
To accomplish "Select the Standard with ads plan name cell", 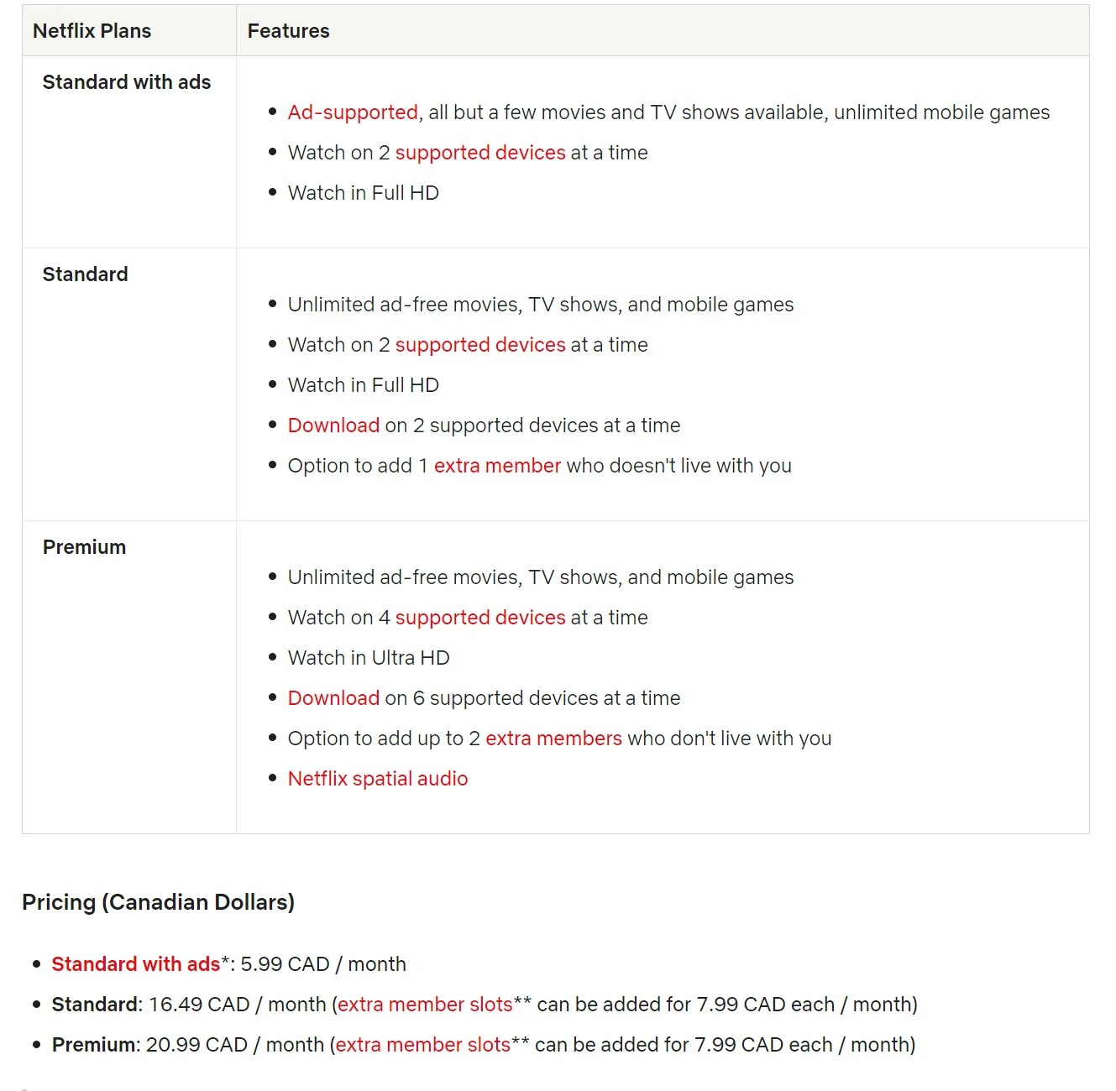I will 127,82.
